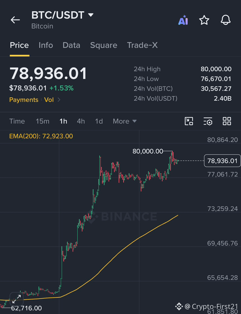Open the AI assistant icon
241x314 pixels.
click(183, 20)
